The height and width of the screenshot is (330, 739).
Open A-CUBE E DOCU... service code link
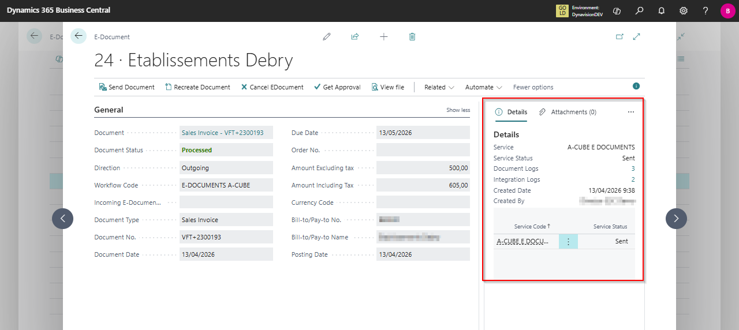tap(522, 242)
